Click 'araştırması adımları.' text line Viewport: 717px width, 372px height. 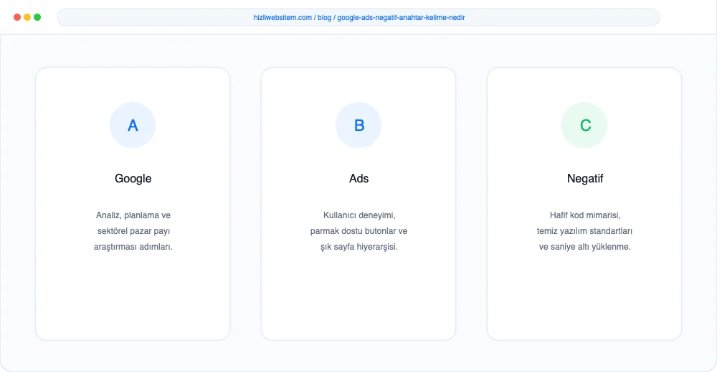click(x=133, y=247)
